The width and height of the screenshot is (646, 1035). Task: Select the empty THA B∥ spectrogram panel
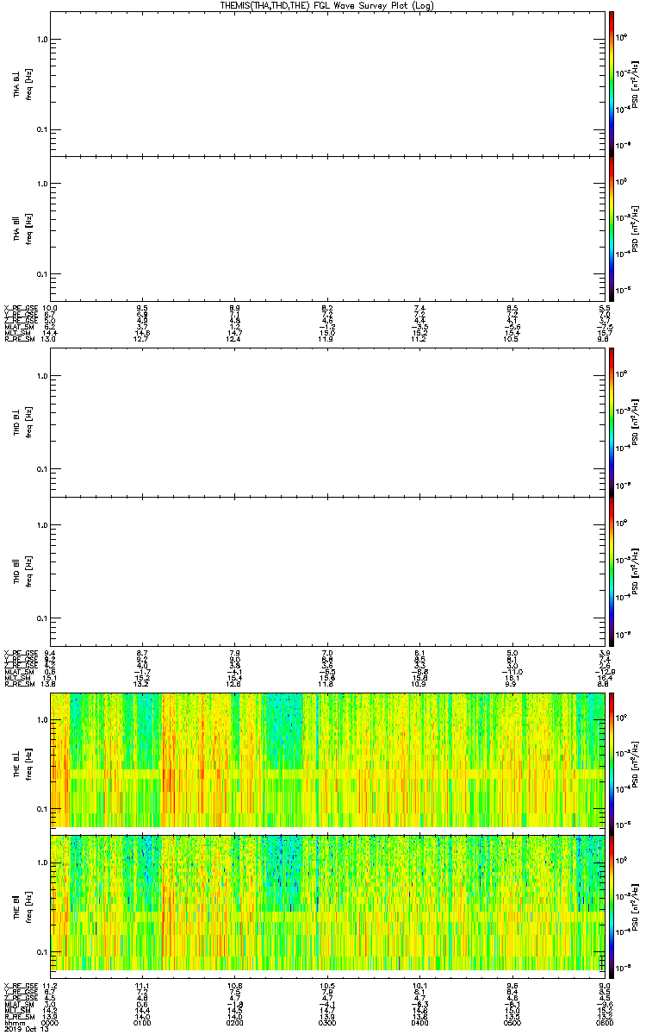coord(327,229)
